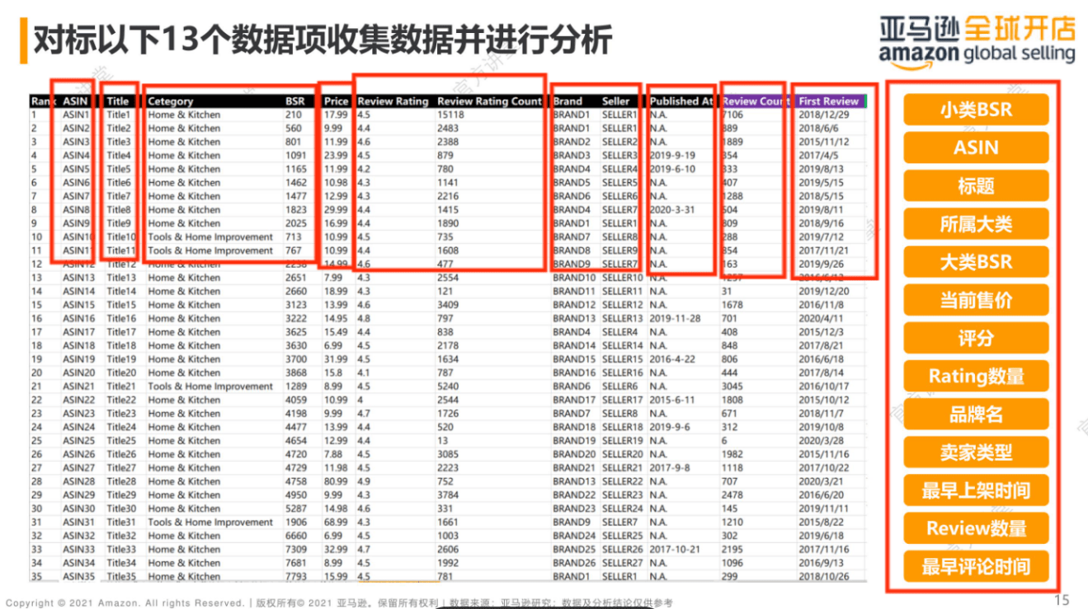Click the Published At column header
Screen dimensions: 1088x609
tap(681, 101)
